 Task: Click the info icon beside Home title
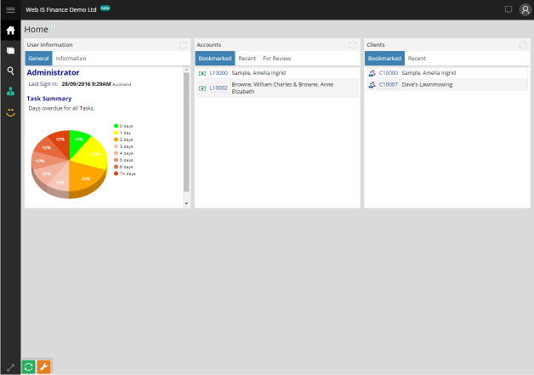tap(53, 26)
